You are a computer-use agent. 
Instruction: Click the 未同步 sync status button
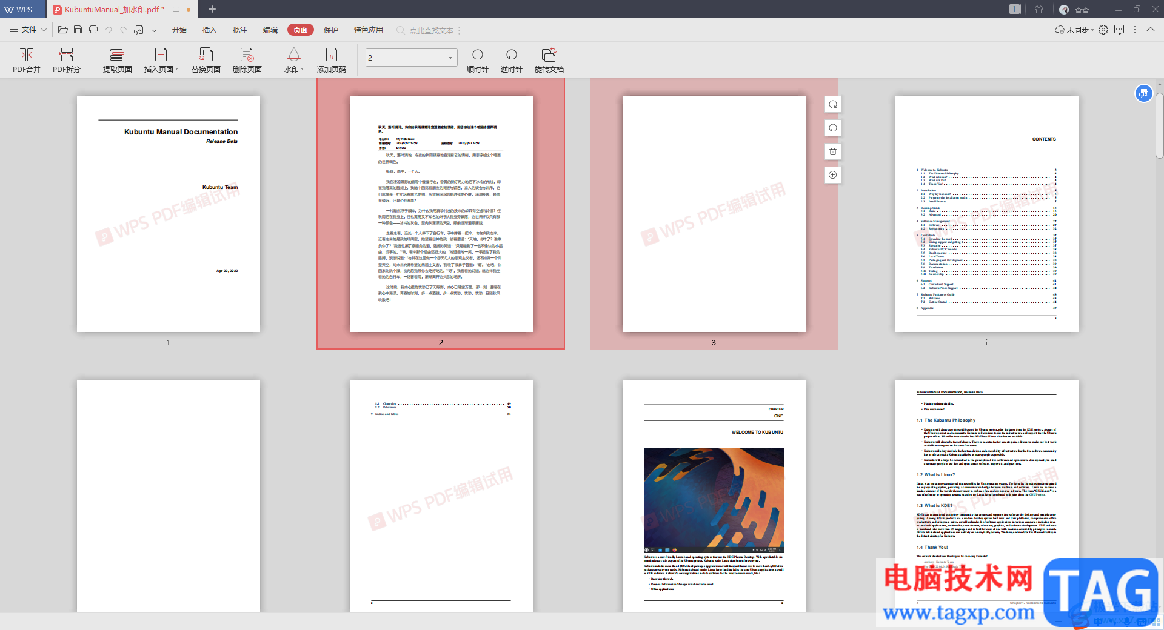(x=1074, y=30)
